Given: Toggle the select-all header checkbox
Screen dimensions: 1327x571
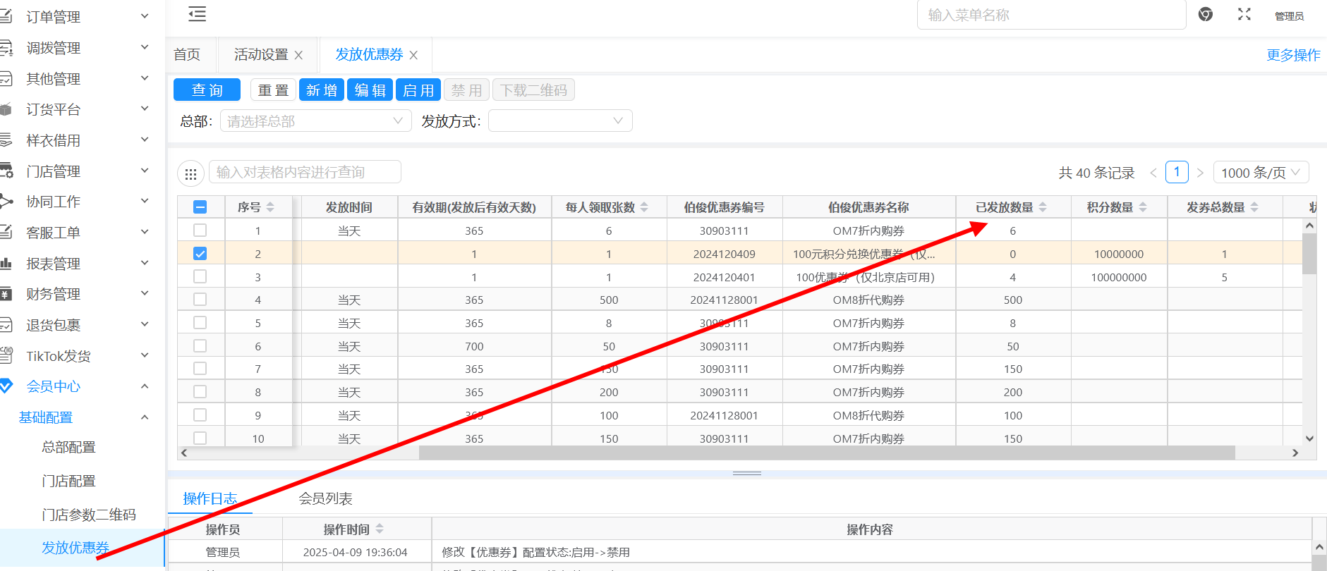Looking at the screenshot, I should coord(200,207).
